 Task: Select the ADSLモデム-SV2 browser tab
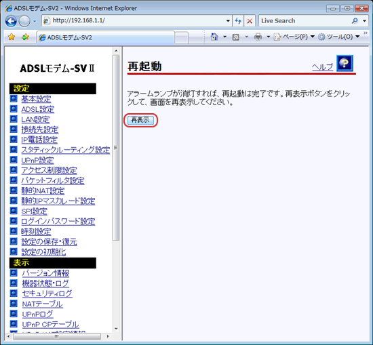[106, 37]
